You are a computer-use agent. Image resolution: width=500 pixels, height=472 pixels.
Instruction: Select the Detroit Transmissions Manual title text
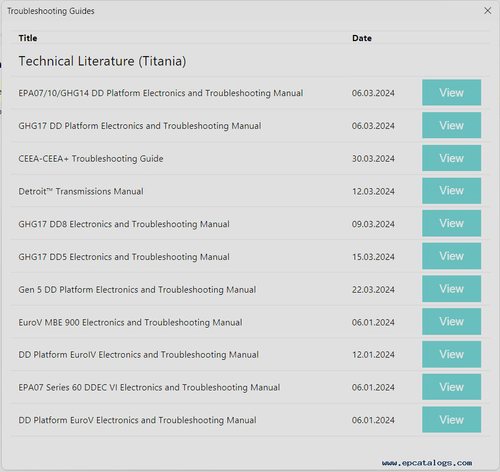(80, 191)
